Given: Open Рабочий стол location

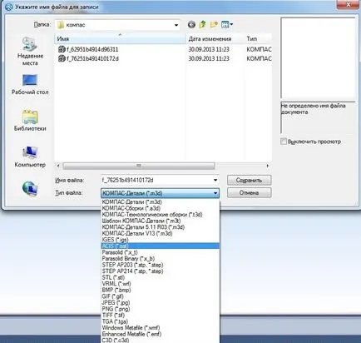Looking at the screenshot, I should click(x=30, y=85).
